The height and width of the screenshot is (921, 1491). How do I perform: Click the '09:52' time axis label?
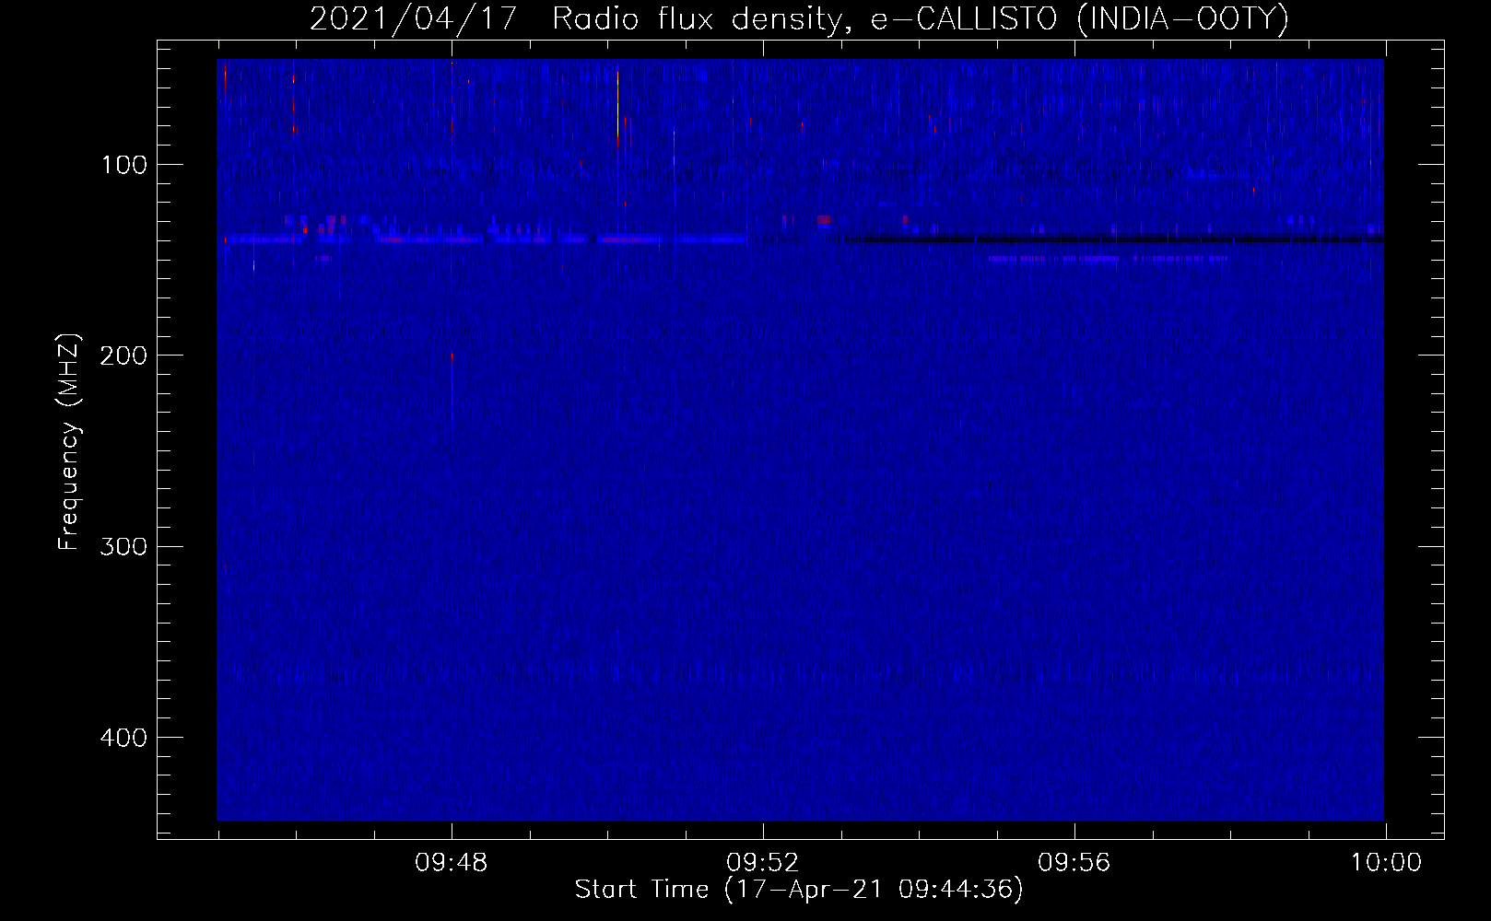(x=763, y=863)
